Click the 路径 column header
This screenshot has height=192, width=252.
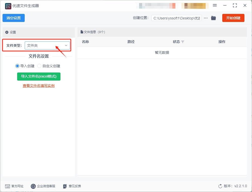point(131,42)
